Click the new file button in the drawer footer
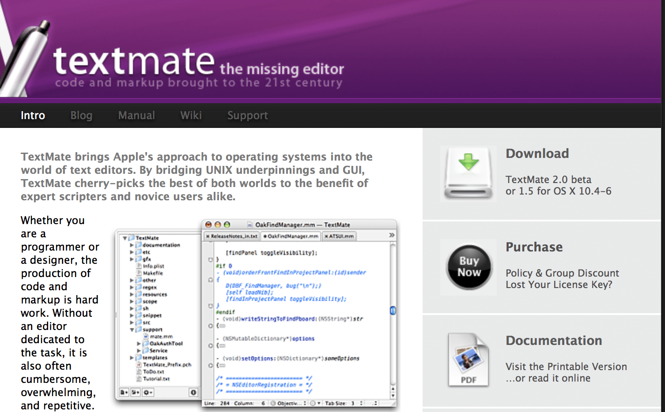665x412 pixels. pyautogui.click(x=124, y=392)
